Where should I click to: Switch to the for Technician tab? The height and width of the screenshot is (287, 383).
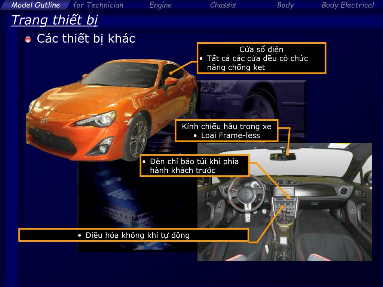coord(98,5)
